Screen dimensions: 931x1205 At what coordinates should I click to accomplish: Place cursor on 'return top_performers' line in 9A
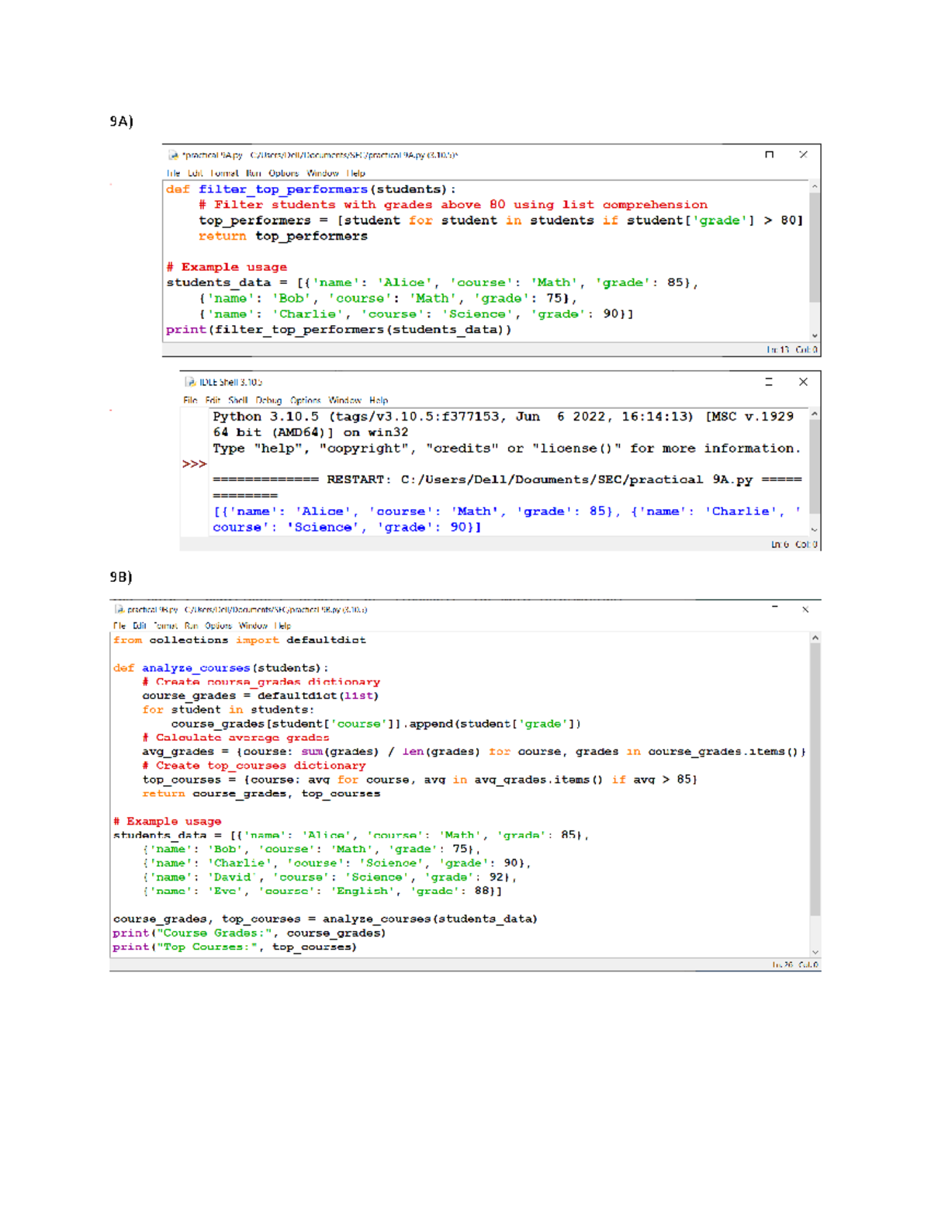click(283, 236)
